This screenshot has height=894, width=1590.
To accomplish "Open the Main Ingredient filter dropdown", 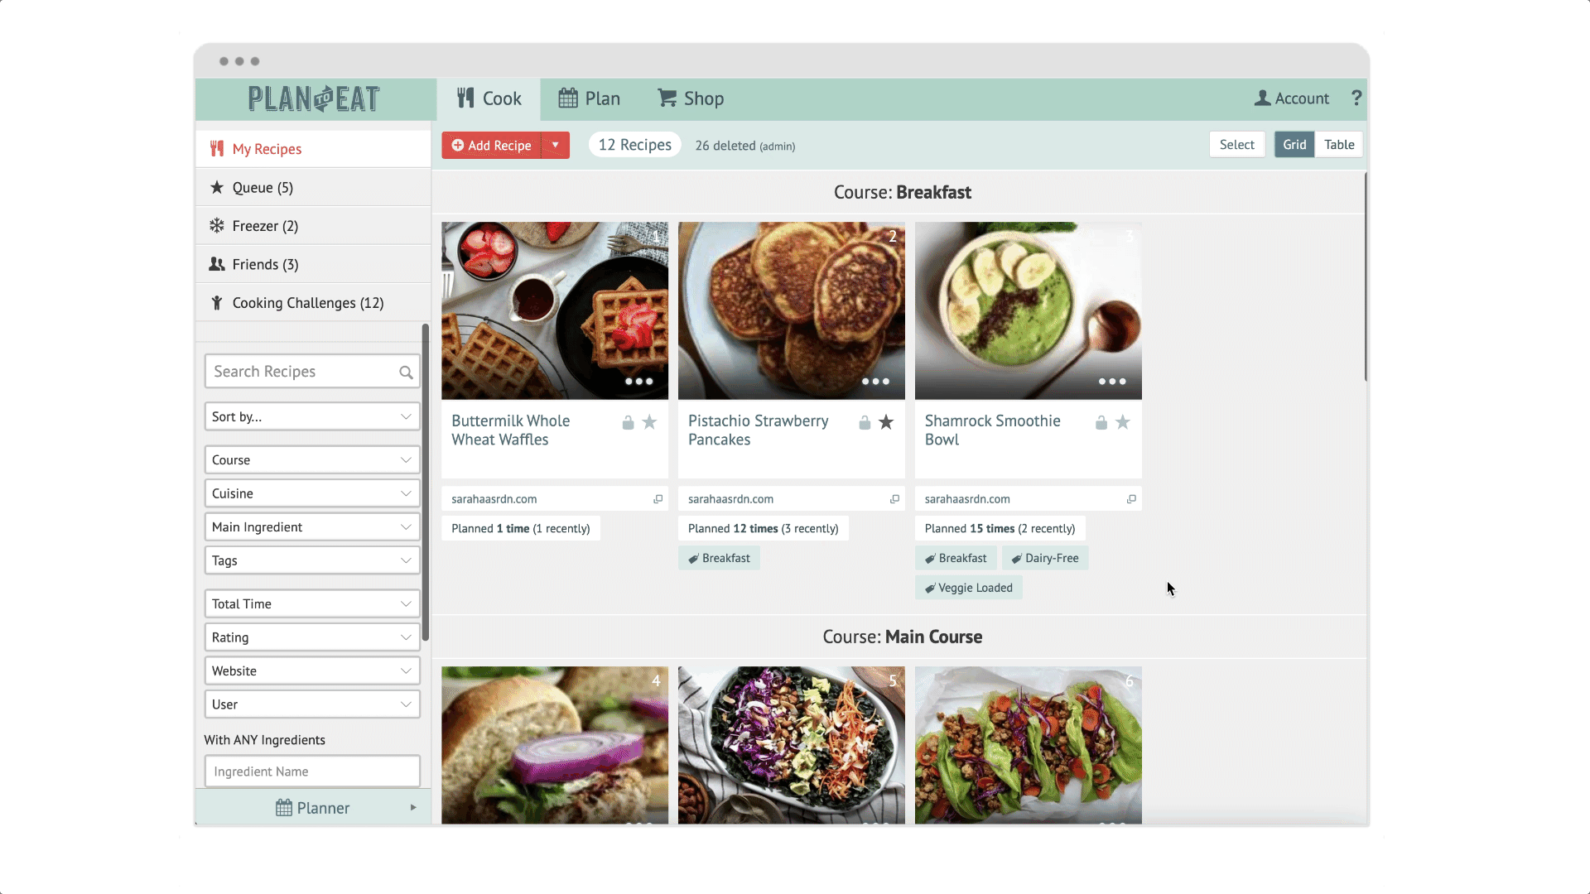I will point(312,527).
